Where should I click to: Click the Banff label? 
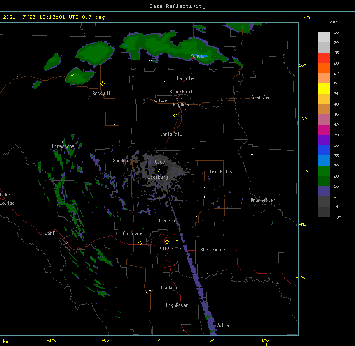click(51, 233)
